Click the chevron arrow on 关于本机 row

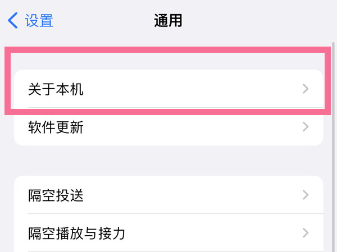click(x=306, y=89)
